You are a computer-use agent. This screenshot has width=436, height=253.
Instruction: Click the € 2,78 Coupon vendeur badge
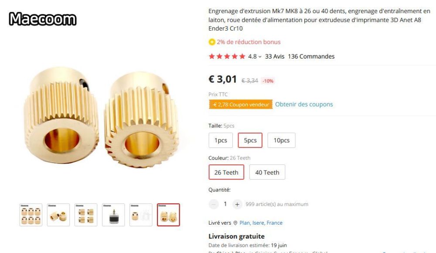pos(240,105)
